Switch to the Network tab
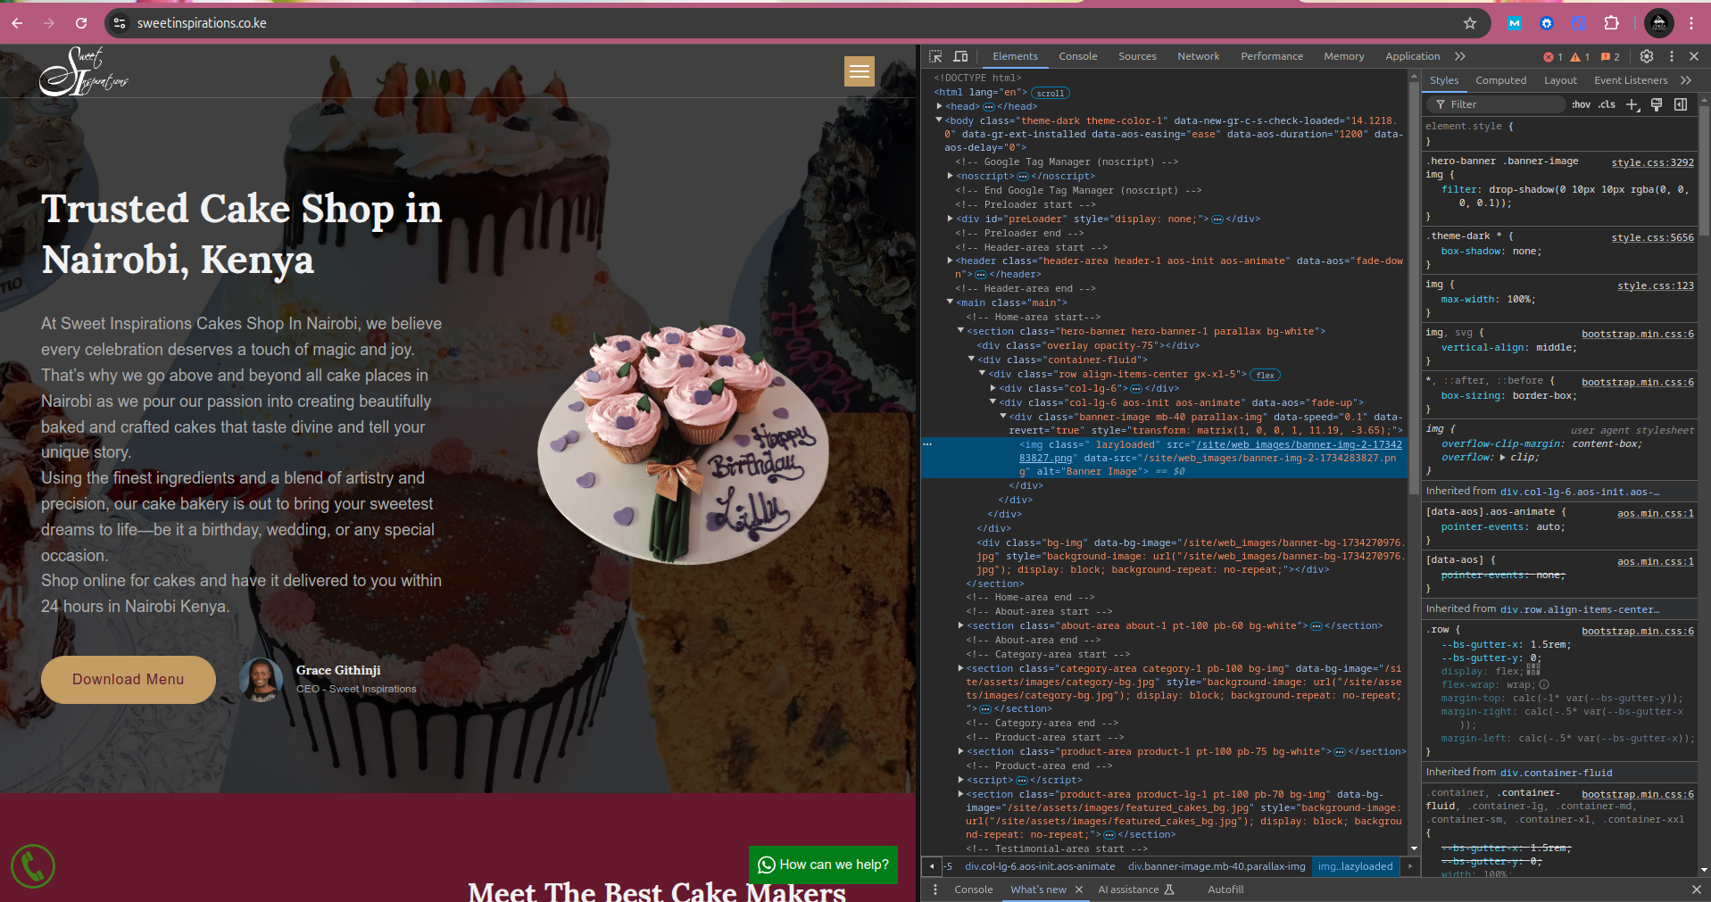 tap(1198, 56)
